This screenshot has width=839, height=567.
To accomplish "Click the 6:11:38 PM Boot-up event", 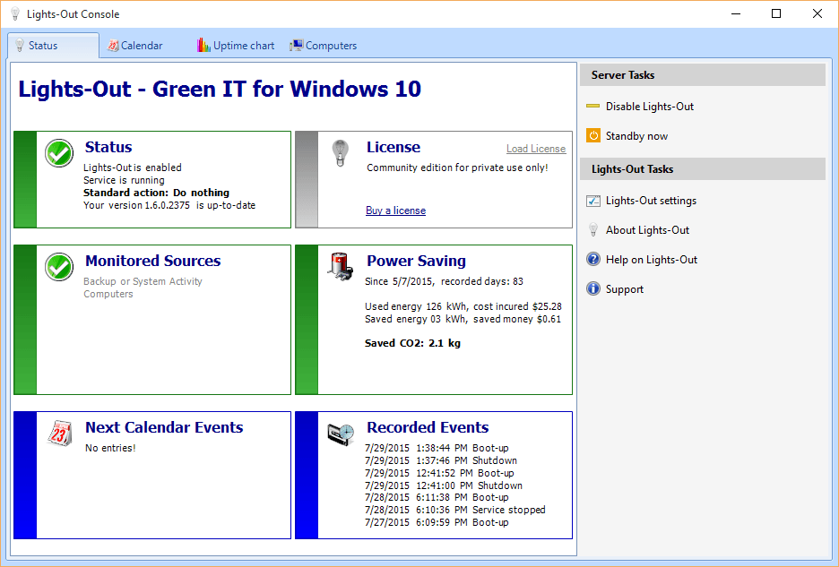I will [437, 497].
